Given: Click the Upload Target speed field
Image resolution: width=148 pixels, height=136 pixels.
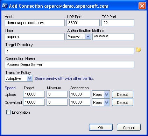Looking at the screenshot, I should click(x=34, y=94).
